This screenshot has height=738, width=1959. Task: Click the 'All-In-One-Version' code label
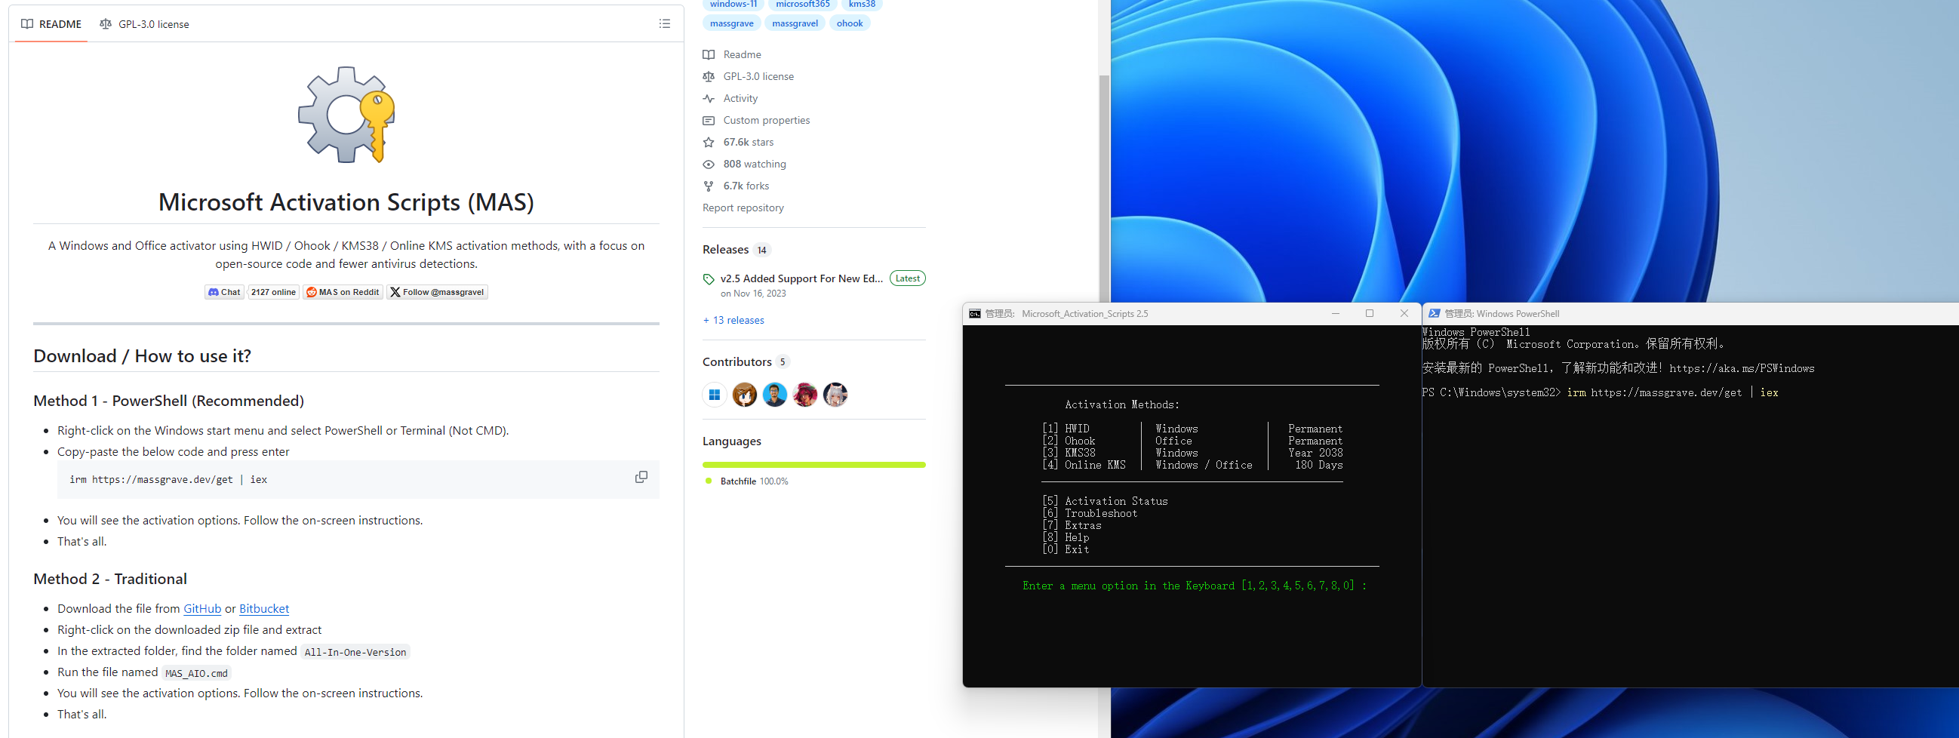point(355,652)
